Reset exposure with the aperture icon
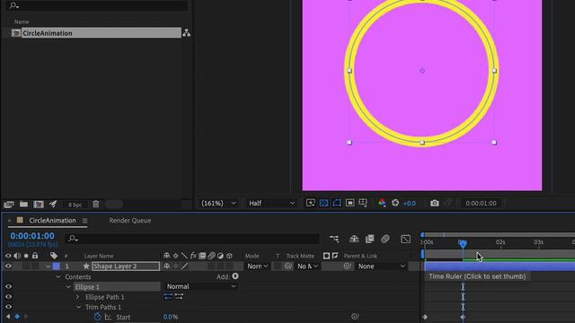The image size is (575, 323). 395,203
